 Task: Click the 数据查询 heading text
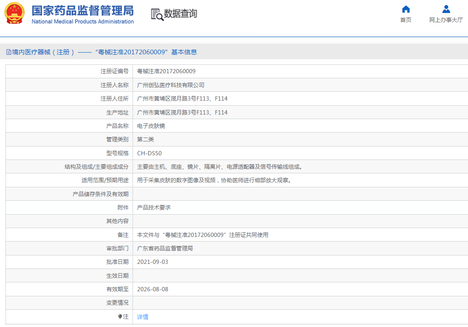pyautogui.click(x=181, y=14)
